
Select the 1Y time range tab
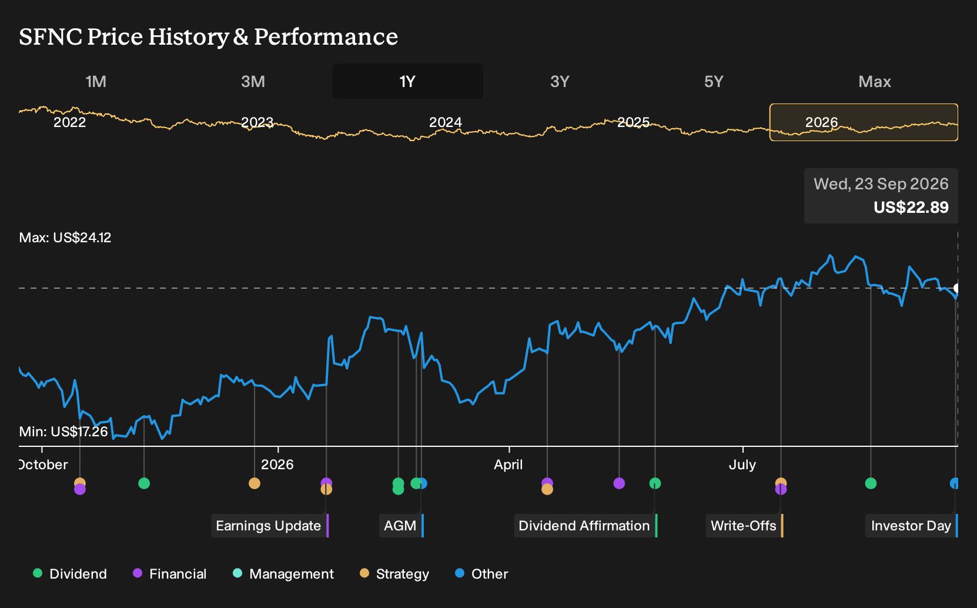[x=408, y=81]
